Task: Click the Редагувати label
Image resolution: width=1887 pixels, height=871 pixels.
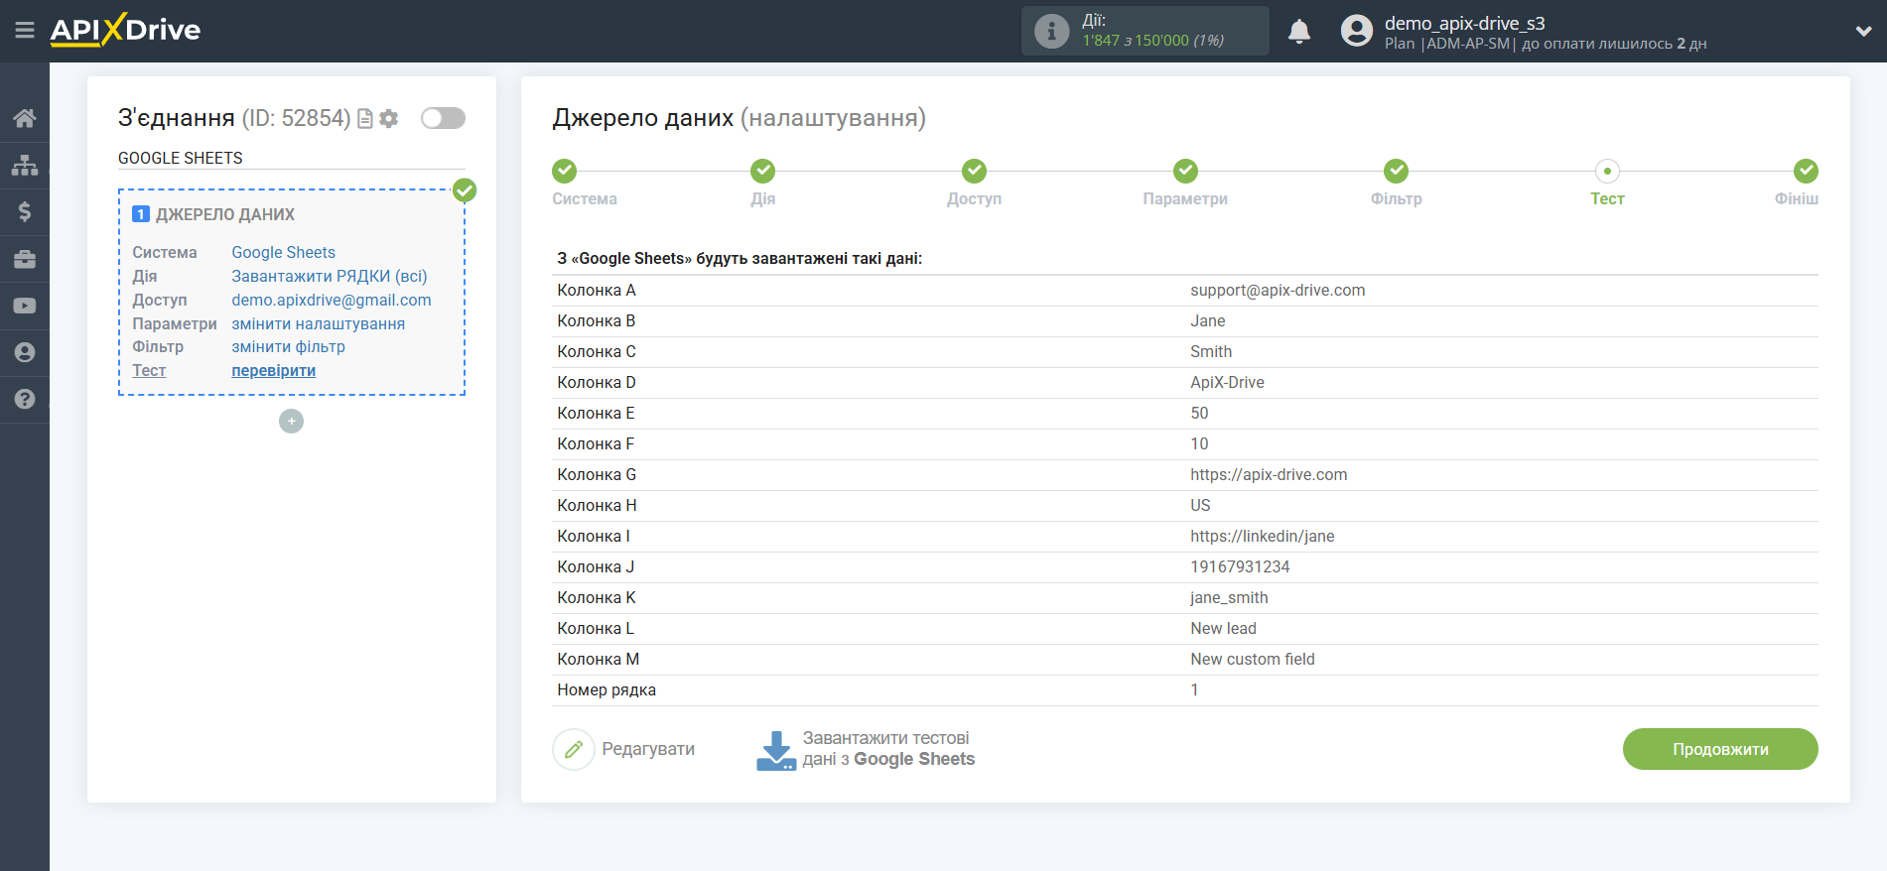Action: pyautogui.click(x=648, y=749)
